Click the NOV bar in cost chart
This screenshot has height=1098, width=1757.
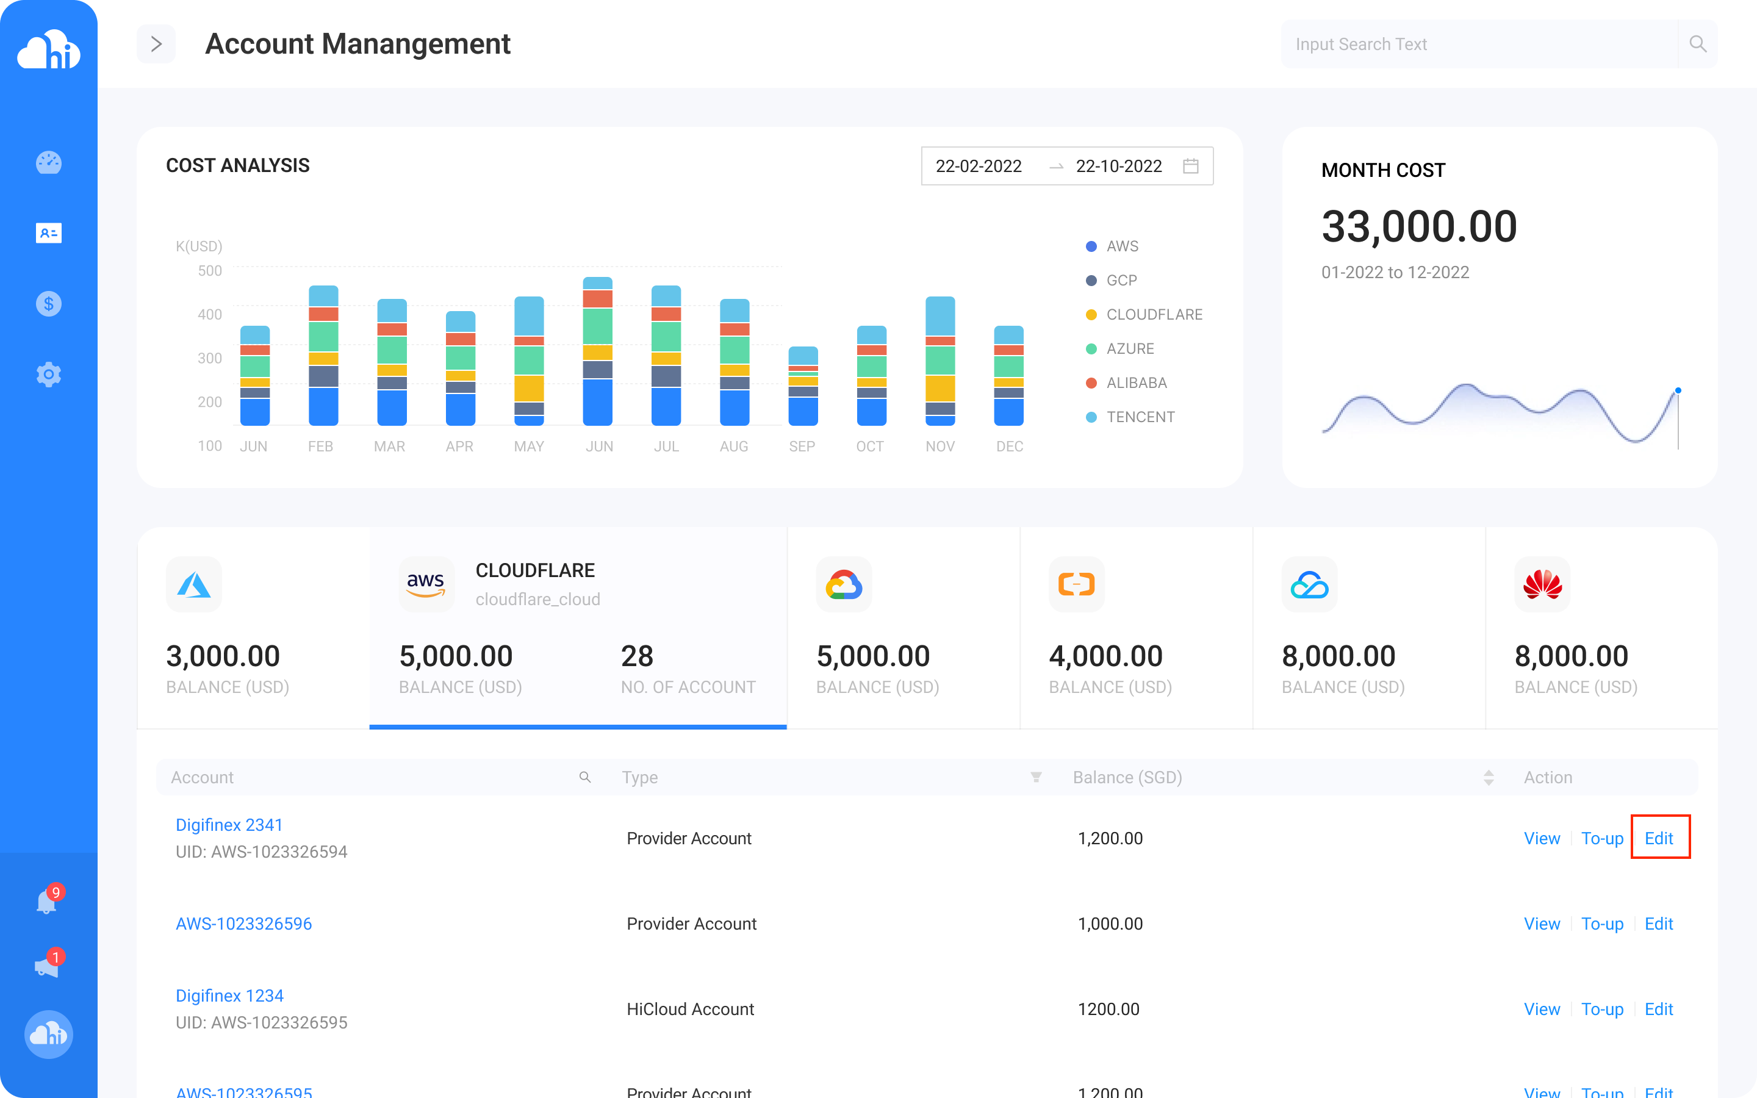tap(940, 361)
